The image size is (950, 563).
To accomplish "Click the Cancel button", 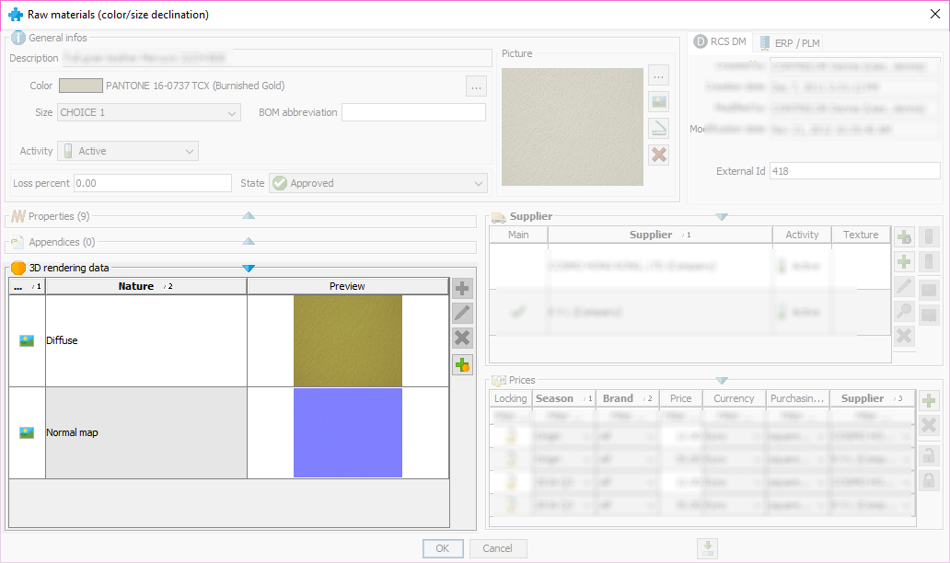I will pyautogui.click(x=497, y=548).
